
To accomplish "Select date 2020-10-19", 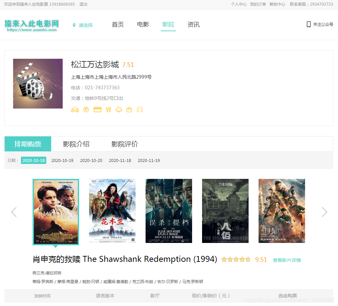I will click(x=62, y=161).
